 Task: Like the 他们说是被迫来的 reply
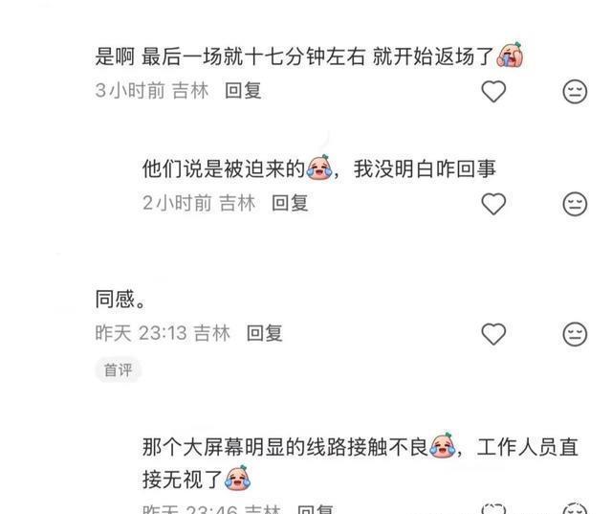(x=493, y=204)
